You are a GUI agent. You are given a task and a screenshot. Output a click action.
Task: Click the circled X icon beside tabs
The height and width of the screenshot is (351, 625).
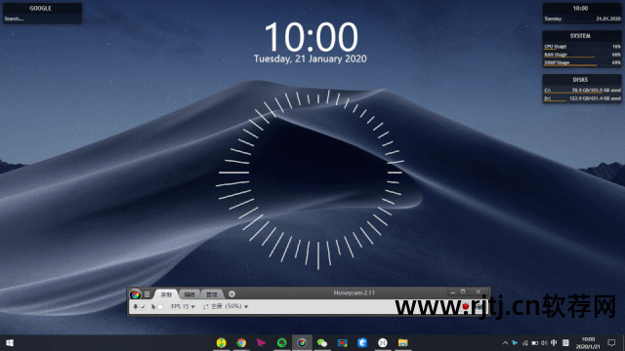point(231,294)
